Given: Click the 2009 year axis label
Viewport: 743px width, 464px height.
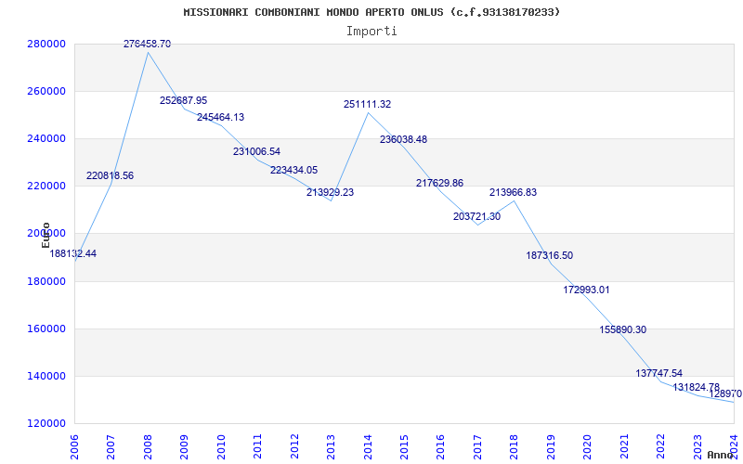Looking at the screenshot, I should [184, 445].
